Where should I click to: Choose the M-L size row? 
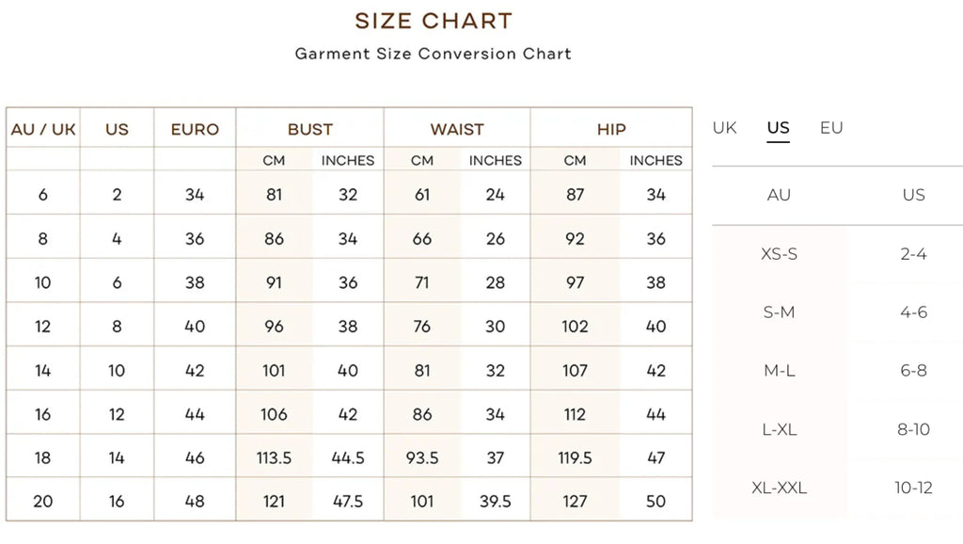(779, 371)
